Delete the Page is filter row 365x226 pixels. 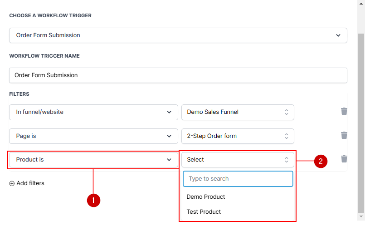344,135
